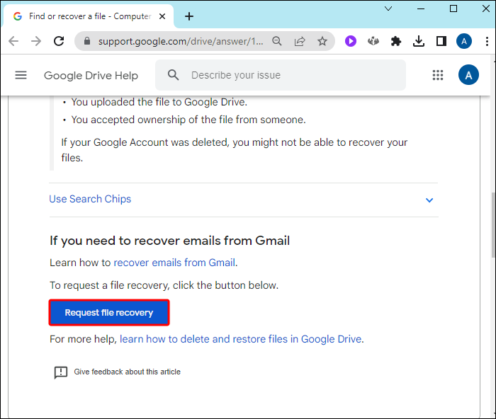Open the 'recover emails from Gmail' link
The height and width of the screenshot is (419, 496).
point(174,263)
